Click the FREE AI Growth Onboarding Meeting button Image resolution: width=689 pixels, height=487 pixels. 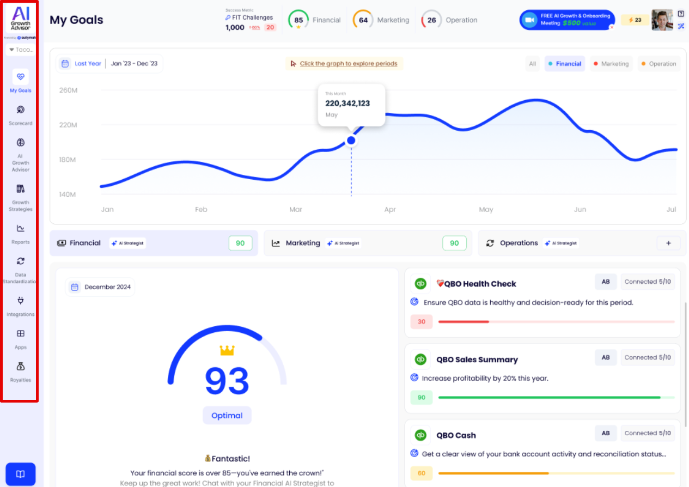[567, 20]
